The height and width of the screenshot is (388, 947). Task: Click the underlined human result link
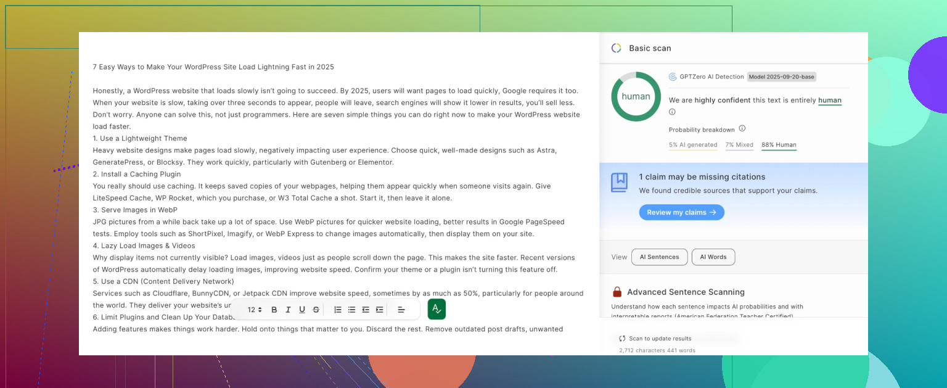coord(829,100)
